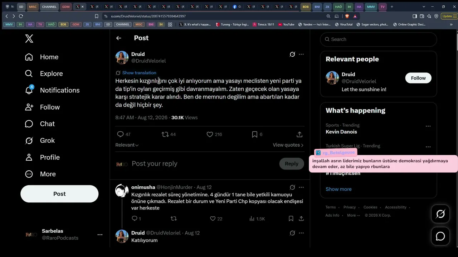
Task: Repost onimusha's comment
Action: tap(174, 218)
